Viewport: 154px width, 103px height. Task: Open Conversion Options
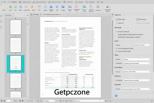(108, 8)
